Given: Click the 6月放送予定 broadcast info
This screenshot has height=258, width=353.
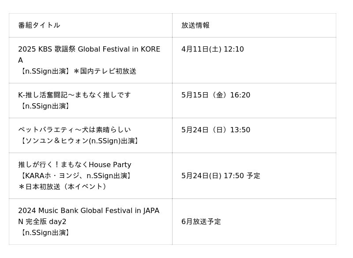Looking at the screenshot, I should pos(201,221).
